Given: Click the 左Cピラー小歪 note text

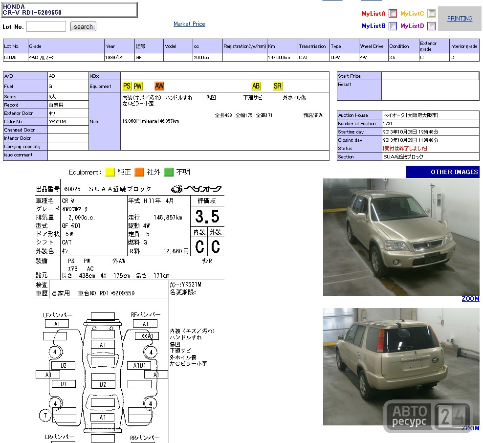Looking at the screenshot, I should coord(138,104).
